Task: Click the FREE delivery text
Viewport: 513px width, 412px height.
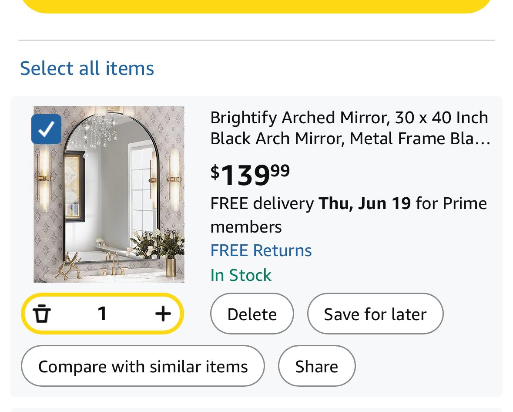Action: [x=262, y=203]
